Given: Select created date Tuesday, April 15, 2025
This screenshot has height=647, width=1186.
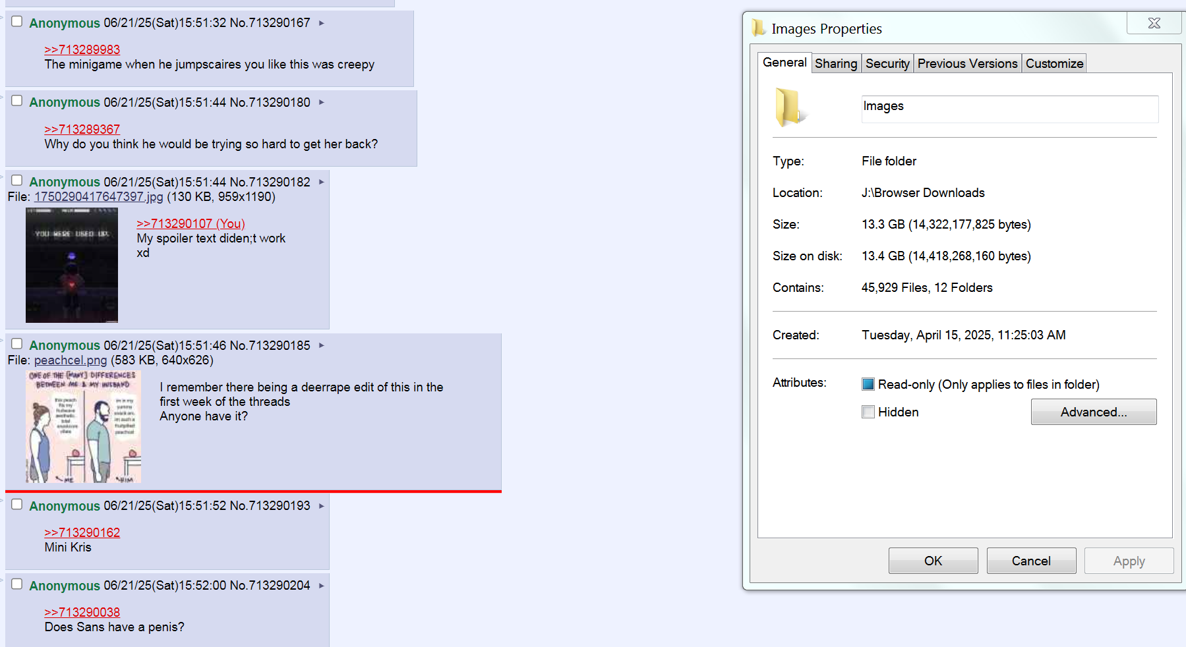Looking at the screenshot, I should tap(927, 335).
